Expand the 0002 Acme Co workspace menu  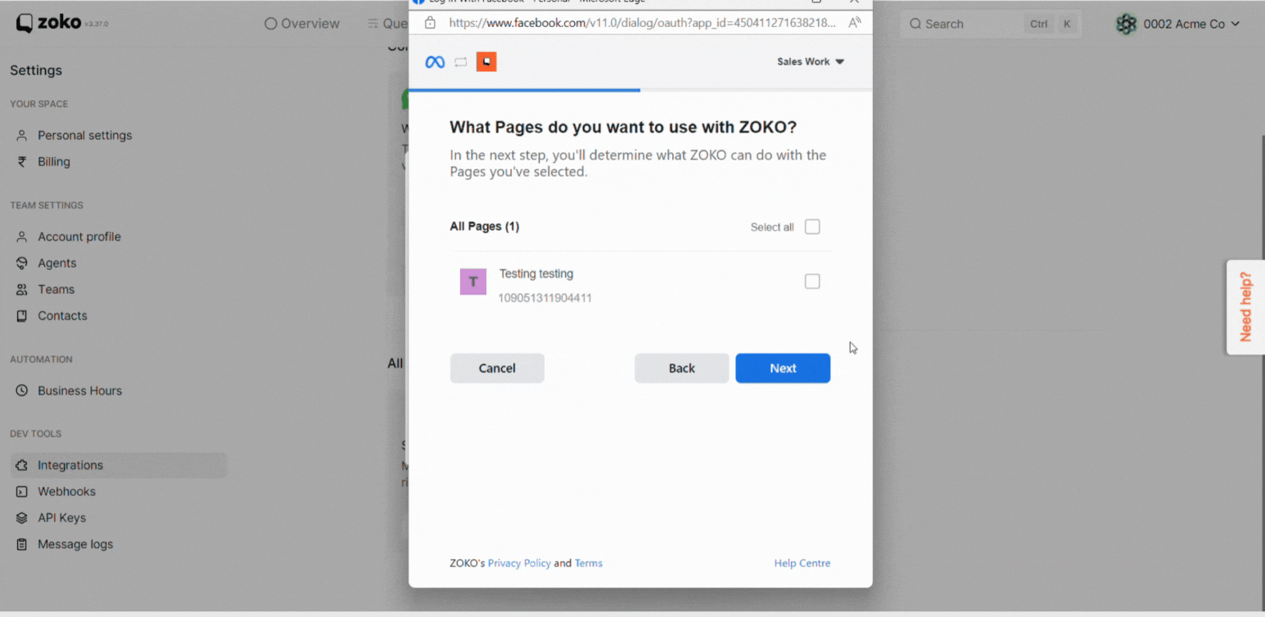click(1178, 25)
